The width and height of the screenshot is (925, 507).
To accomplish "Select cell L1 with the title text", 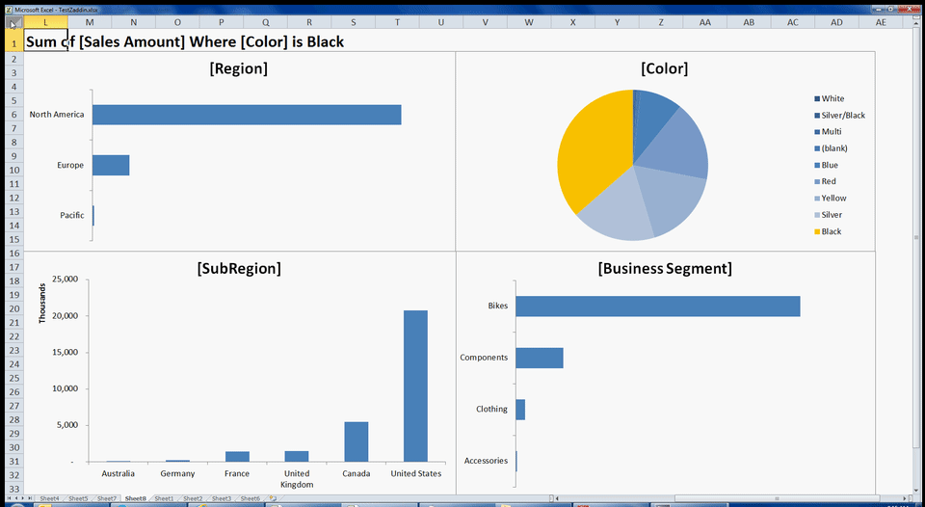I will pos(46,41).
